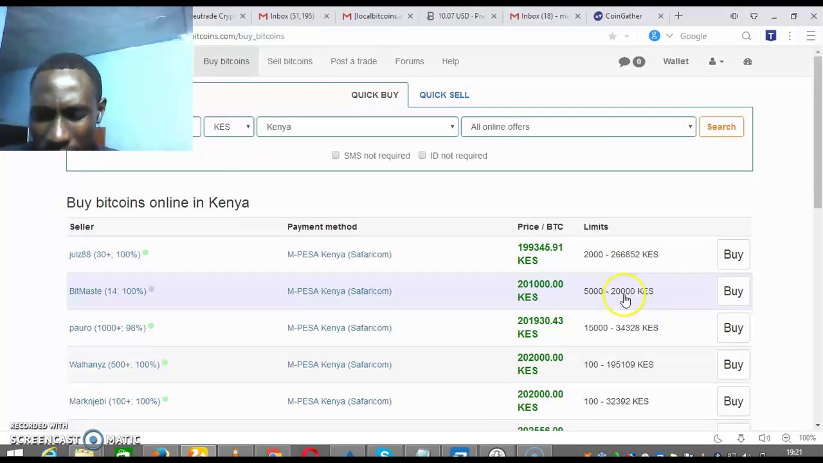This screenshot has height=463, width=823.
Task: Open the Help menu item
Action: pos(450,61)
